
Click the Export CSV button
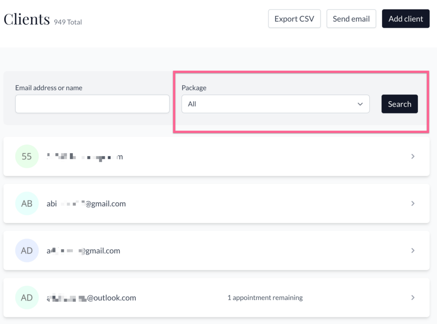tap(294, 19)
